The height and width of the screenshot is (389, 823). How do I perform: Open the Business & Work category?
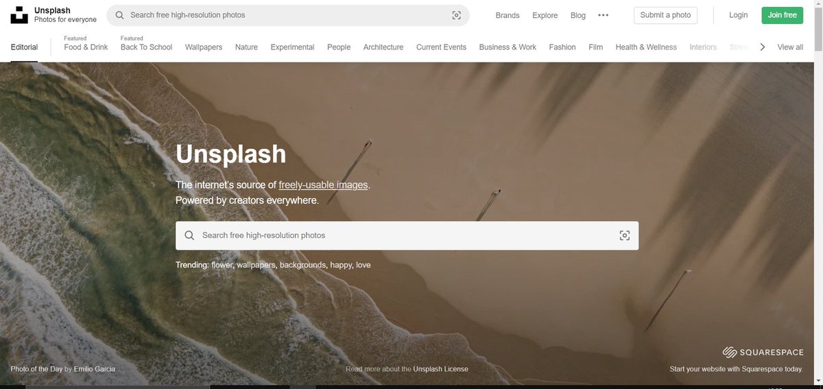(x=508, y=47)
